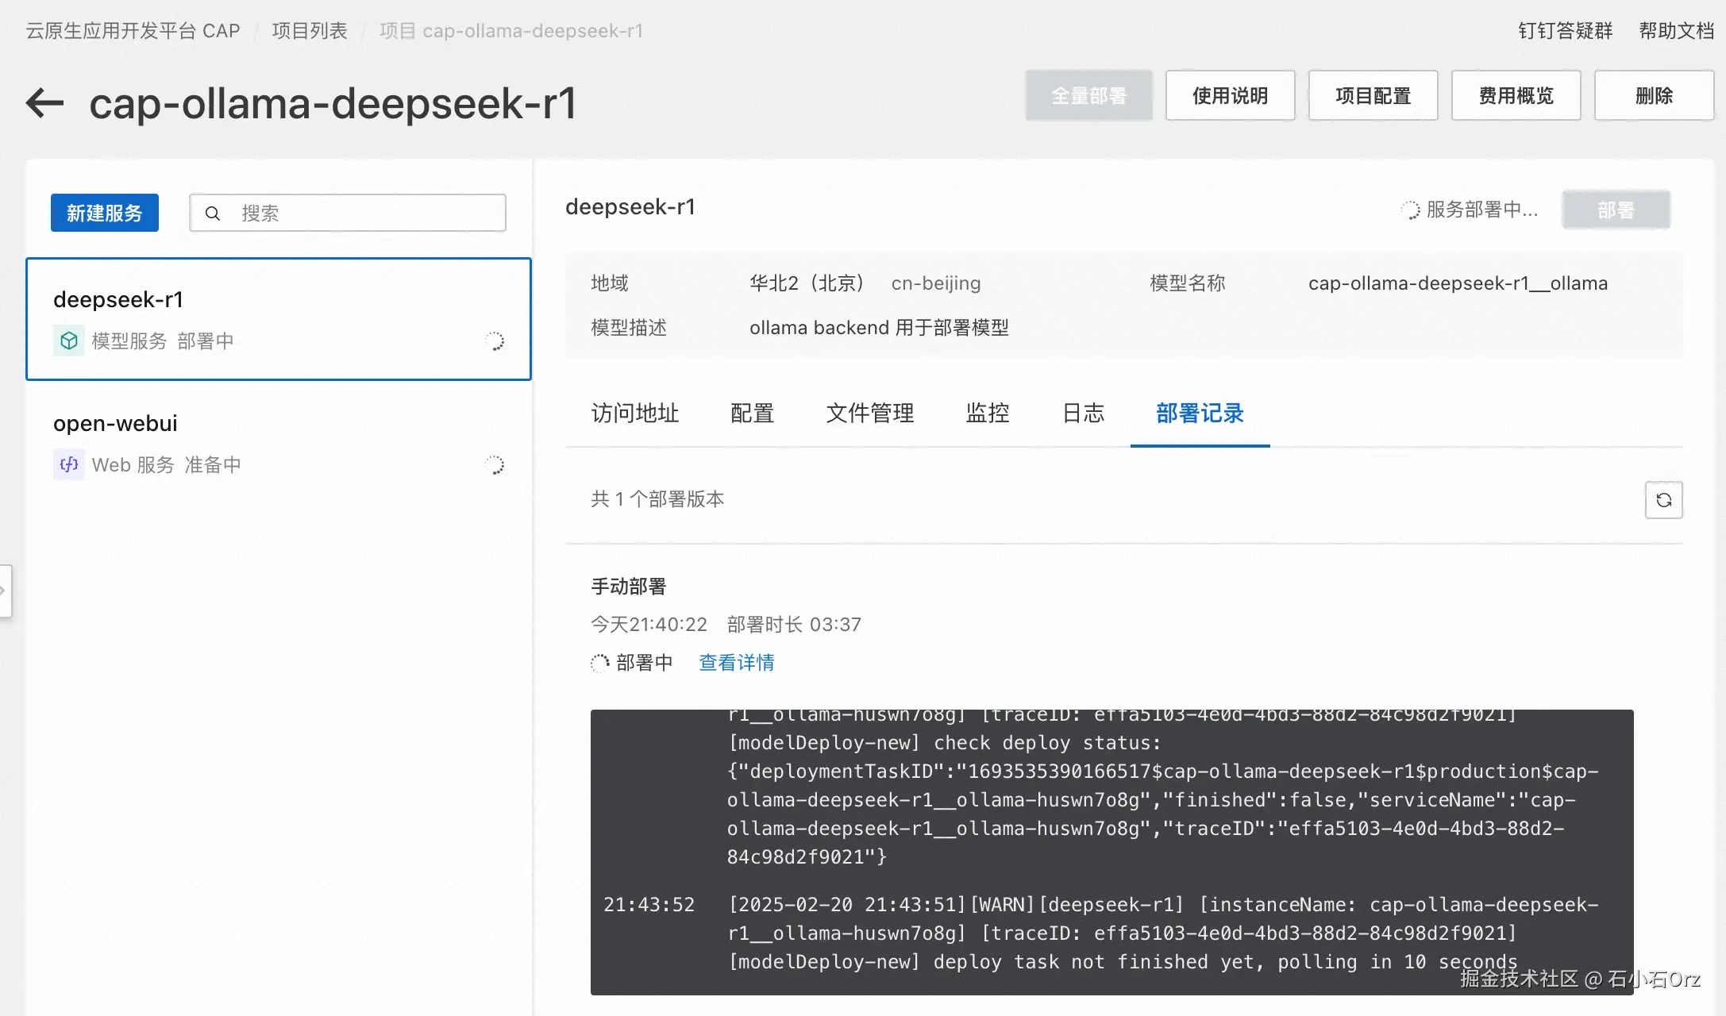Image resolution: width=1726 pixels, height=1016 pixels.
Task: Click the open-webui Web service icon
Action: coord(69,464)
